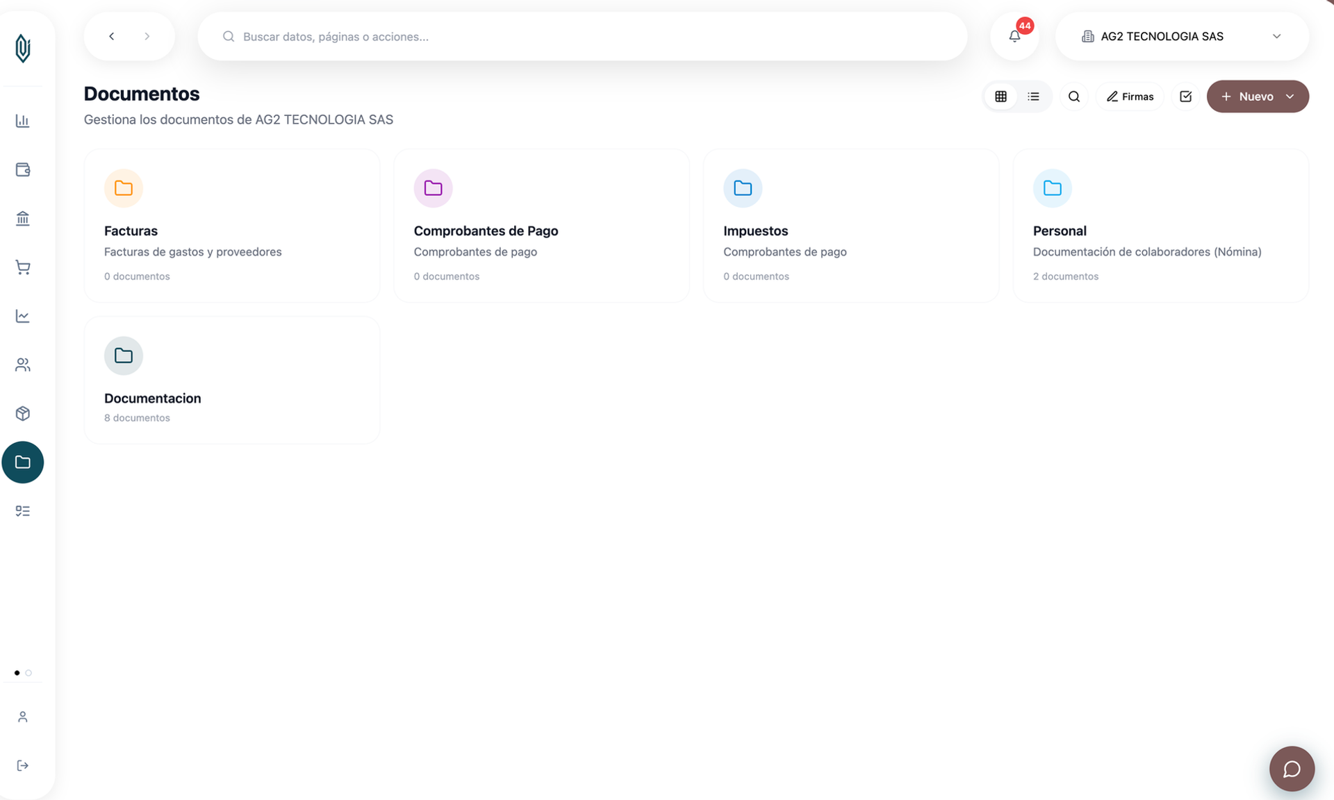Switch to grid view
The image size is (1334, 800).
pyautogui.click(x=1000, y=97)
